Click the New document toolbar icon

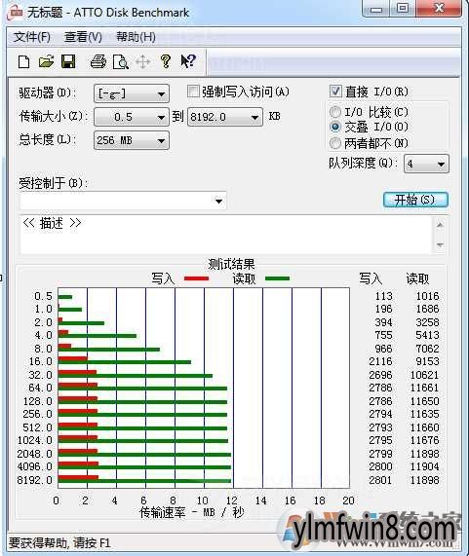coord(23,61)
